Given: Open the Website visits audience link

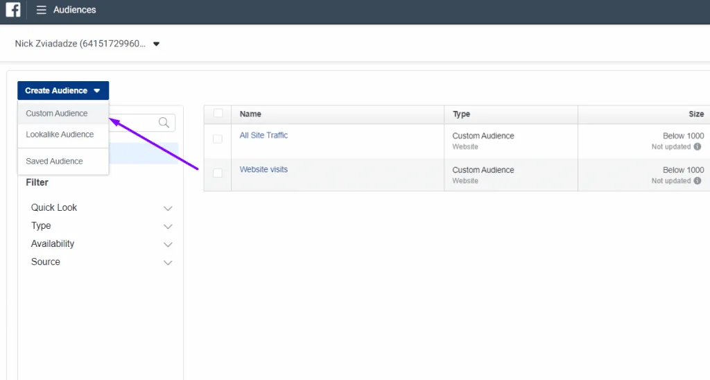Looking at the screenshot, I should click(x=263, y=169).
